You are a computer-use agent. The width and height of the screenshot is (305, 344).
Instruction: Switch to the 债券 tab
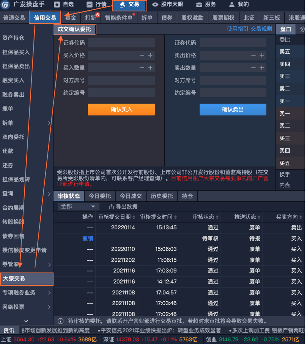pos(167,18)
